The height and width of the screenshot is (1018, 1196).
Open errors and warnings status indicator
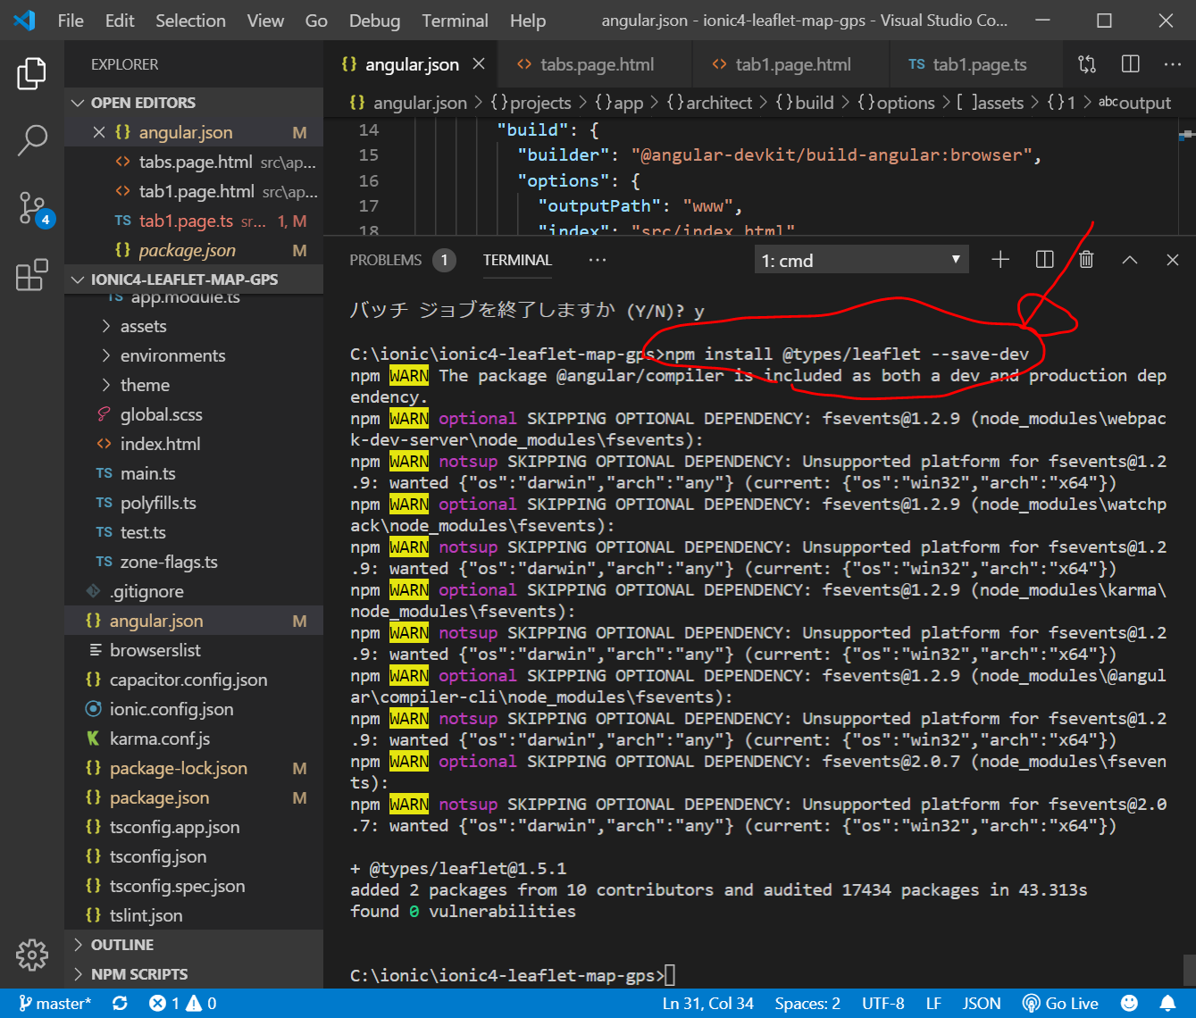pyautogui.click(x=183, y=1004)
